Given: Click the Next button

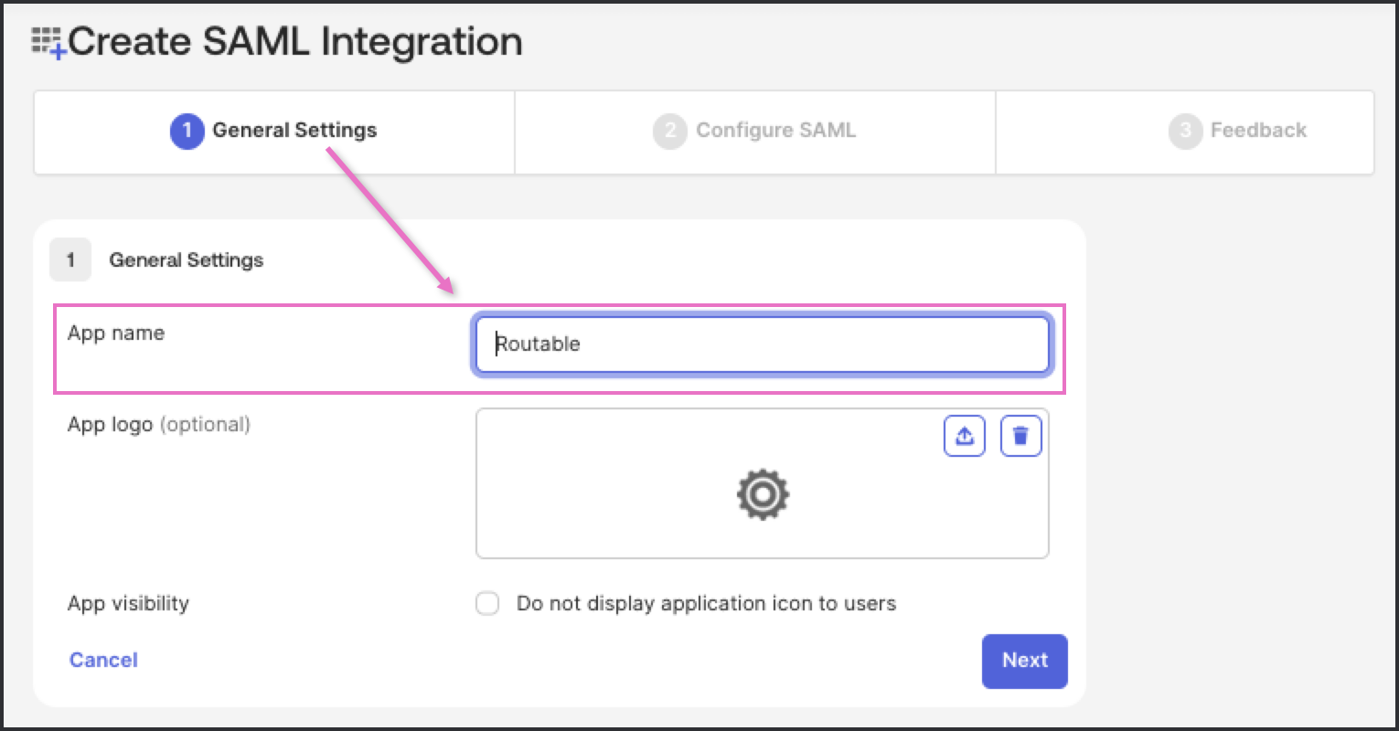Looking at the screenshot, I should coord(1024,661).
